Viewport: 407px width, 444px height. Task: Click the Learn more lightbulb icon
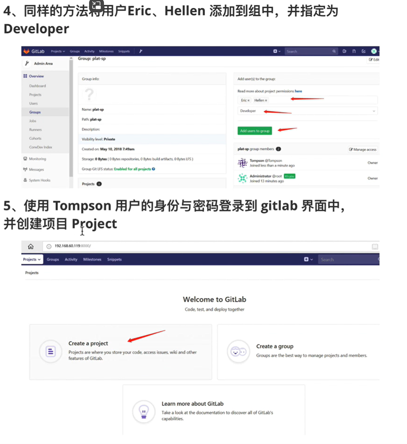144,412
